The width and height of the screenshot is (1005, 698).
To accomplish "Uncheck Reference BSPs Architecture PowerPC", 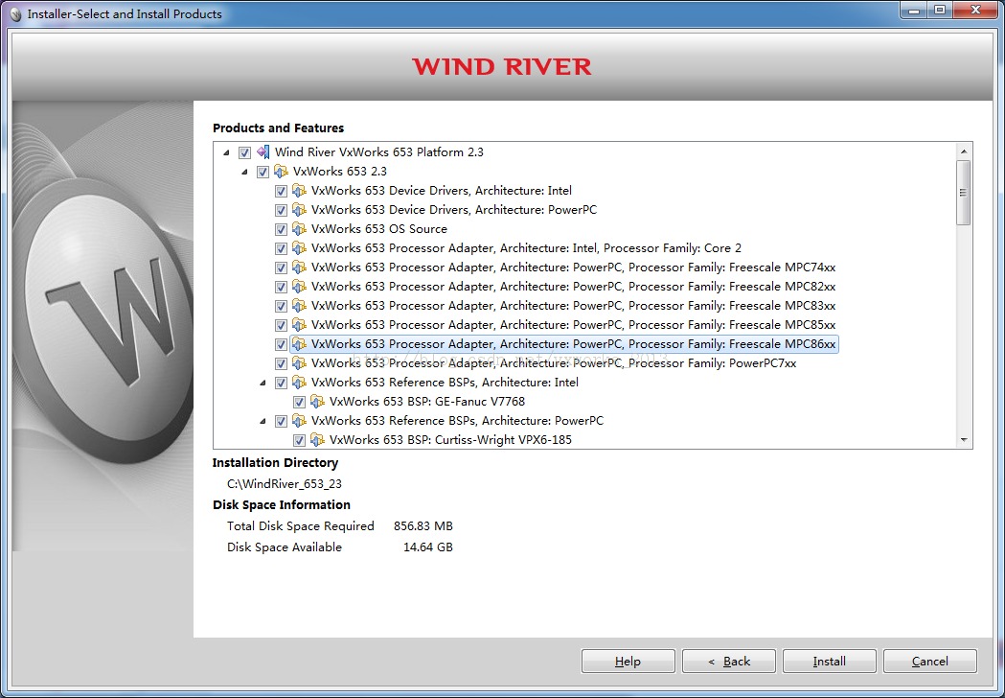I will click(x=281, y=422).
